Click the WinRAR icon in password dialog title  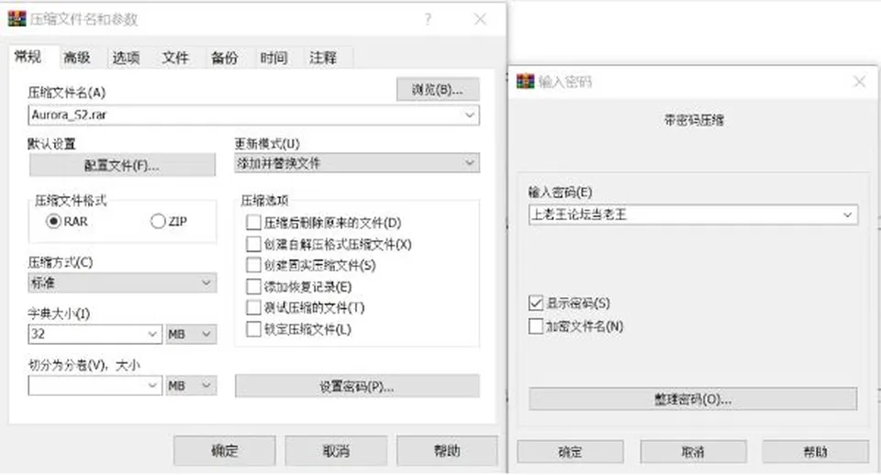click(x=525, y=82)
